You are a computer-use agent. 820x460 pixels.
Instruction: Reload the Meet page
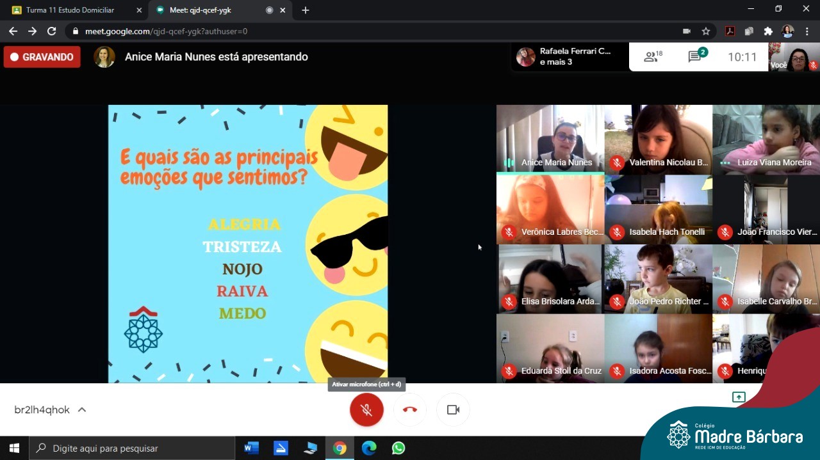pyautogui.click(x=52, y=31)
